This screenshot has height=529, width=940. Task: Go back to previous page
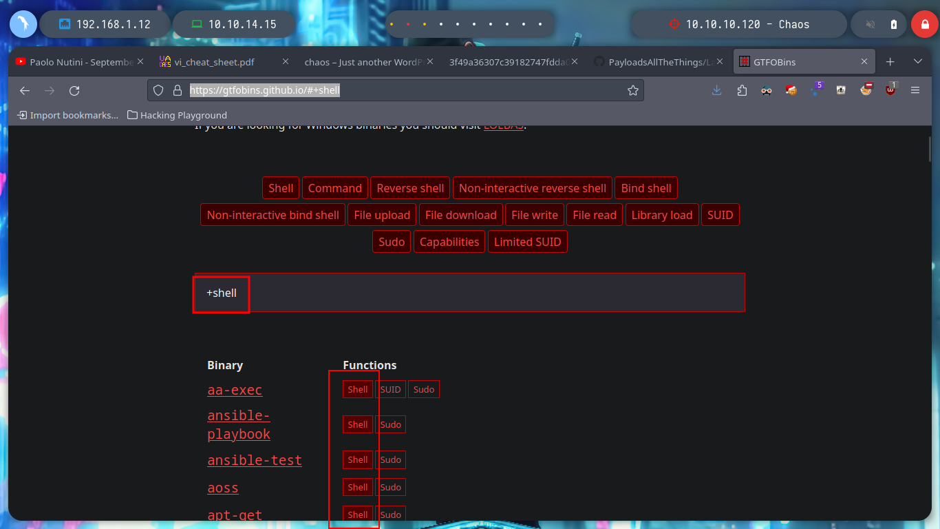(x=25, y=90)
